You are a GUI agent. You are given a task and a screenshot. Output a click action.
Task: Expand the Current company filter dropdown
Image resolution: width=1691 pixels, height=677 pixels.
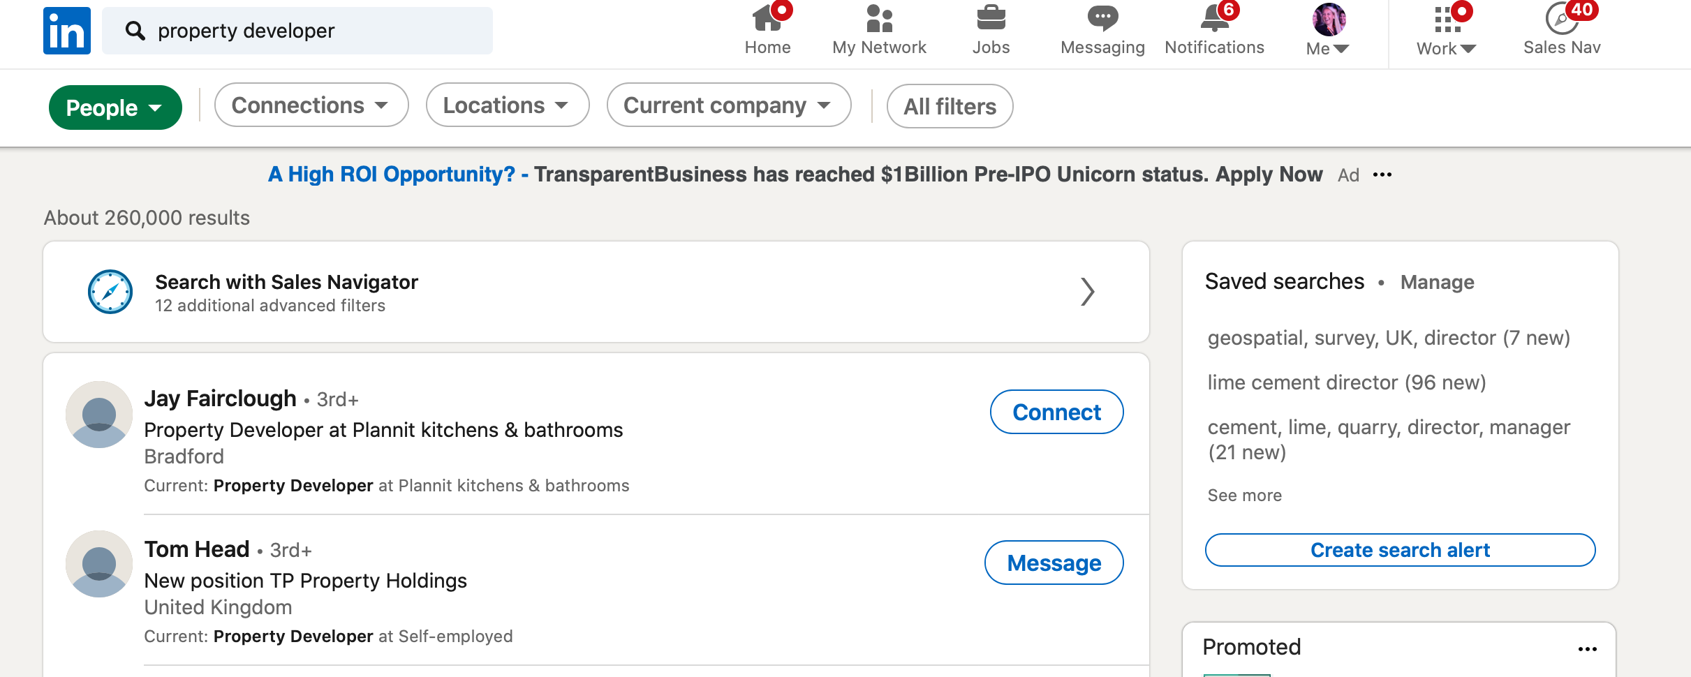tap(729, 105)
